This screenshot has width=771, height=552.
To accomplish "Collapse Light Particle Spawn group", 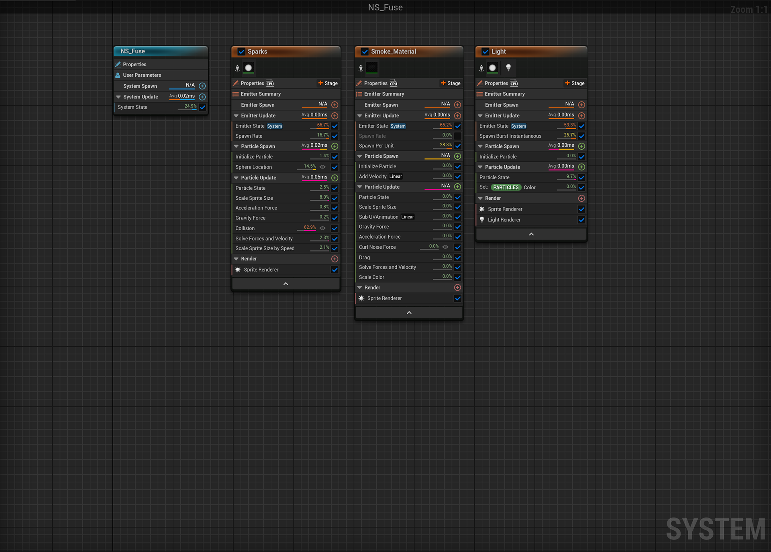I will click(x=480, y=146).
